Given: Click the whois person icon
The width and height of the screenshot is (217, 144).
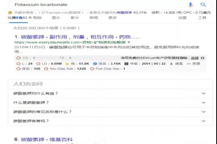Looking at the screenshot, I should [x=171, y=64].
